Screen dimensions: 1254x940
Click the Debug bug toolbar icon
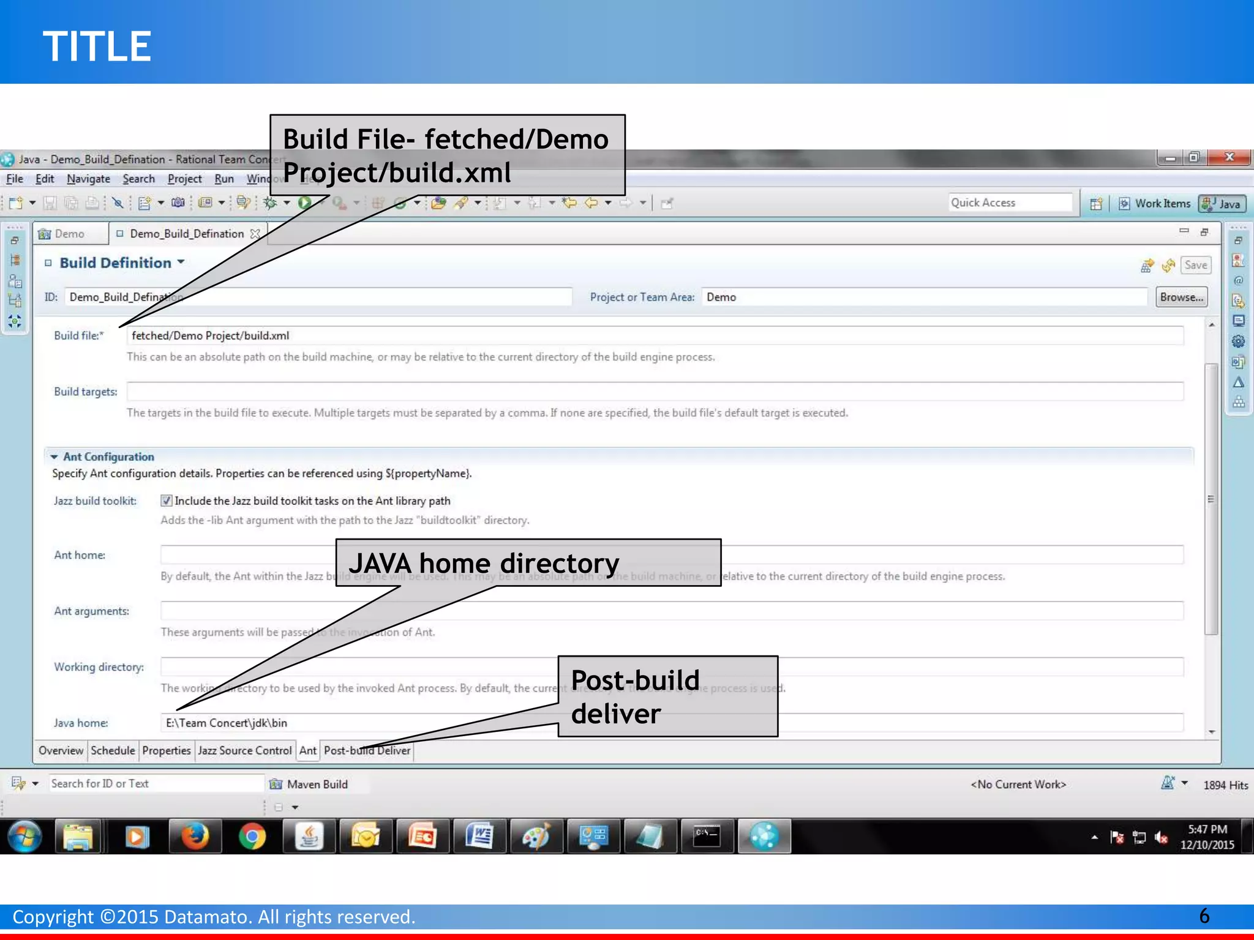(x=269, y=203)
